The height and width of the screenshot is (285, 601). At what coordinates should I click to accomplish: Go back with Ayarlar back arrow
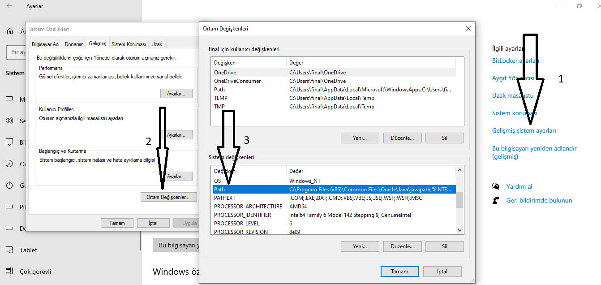(9, 6)
